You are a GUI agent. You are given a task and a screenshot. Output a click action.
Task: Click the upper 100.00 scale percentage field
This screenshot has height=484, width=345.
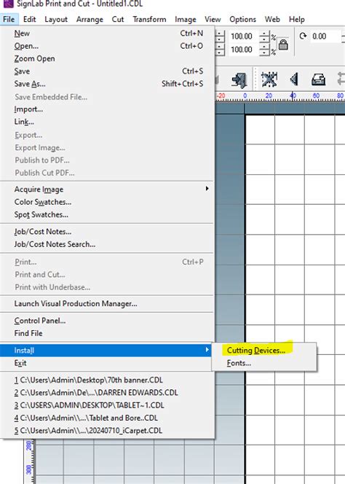244,36
